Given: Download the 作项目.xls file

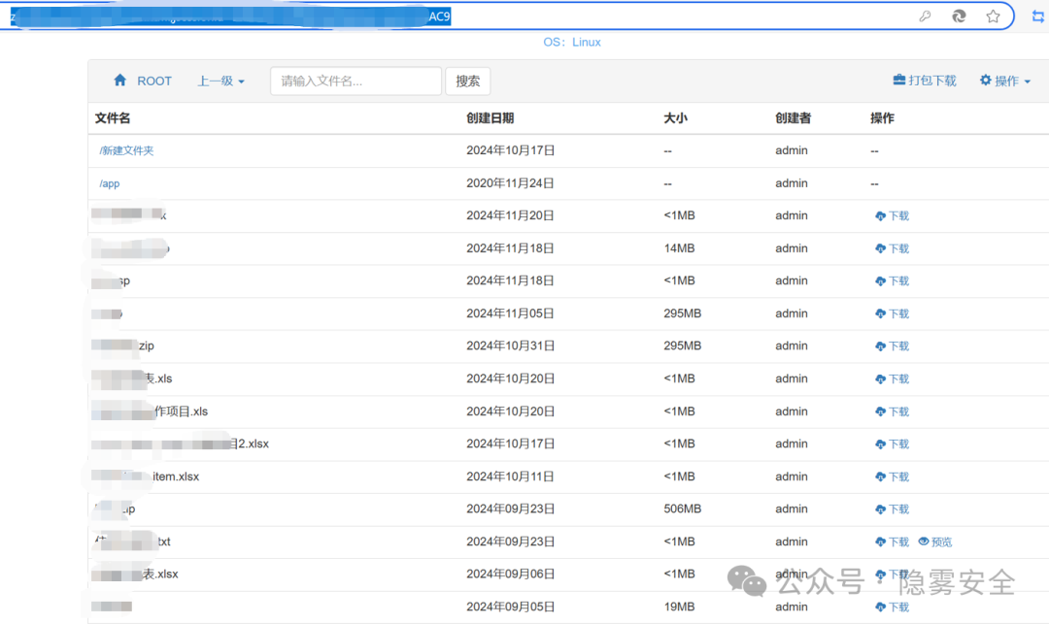Looking at the screenshot, I should click(892, 411).
